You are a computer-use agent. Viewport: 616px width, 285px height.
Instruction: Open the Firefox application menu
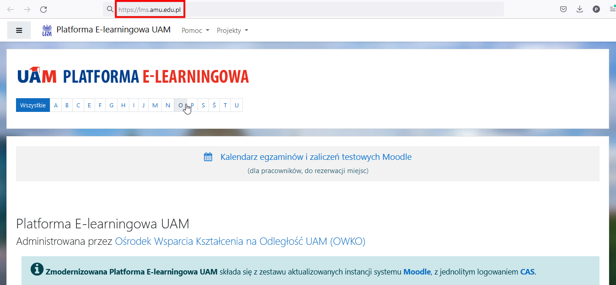(612, 9)
